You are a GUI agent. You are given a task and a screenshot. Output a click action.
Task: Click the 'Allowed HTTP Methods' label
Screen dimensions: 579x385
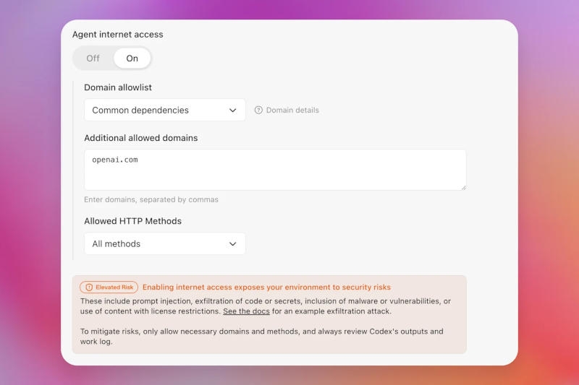[132, 221]
